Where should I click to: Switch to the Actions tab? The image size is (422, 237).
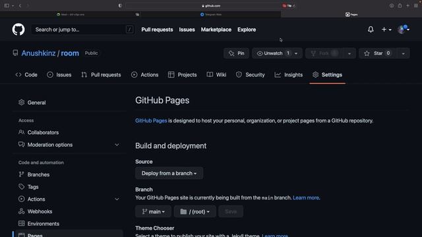(x=145, y=74)
